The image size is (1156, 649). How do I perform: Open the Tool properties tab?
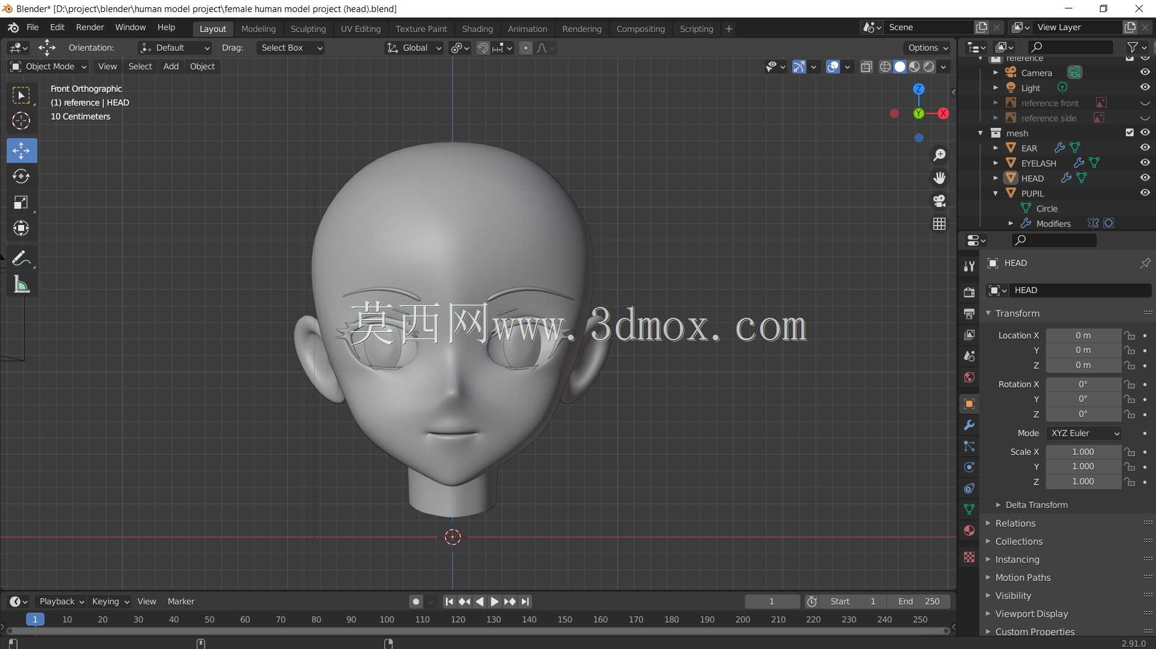[x=969, y=266]
